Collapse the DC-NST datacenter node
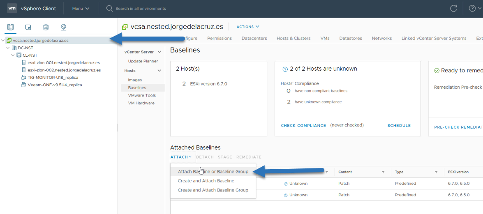Viewport: 483px width, 214px height. pyautogui.click(x=8, y=48)
